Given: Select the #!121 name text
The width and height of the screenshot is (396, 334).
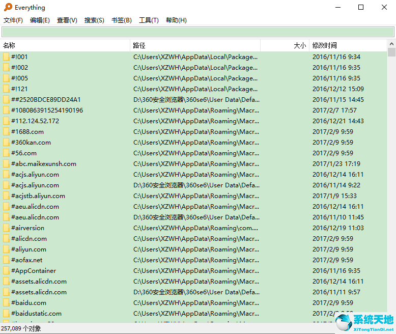Looking at the screenshot, I should 19,89.
